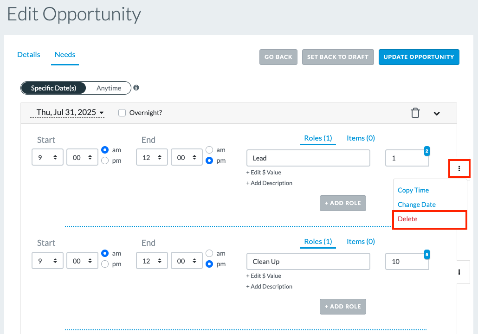Open second shift end hour selector
478x334 pixels.
152,261
